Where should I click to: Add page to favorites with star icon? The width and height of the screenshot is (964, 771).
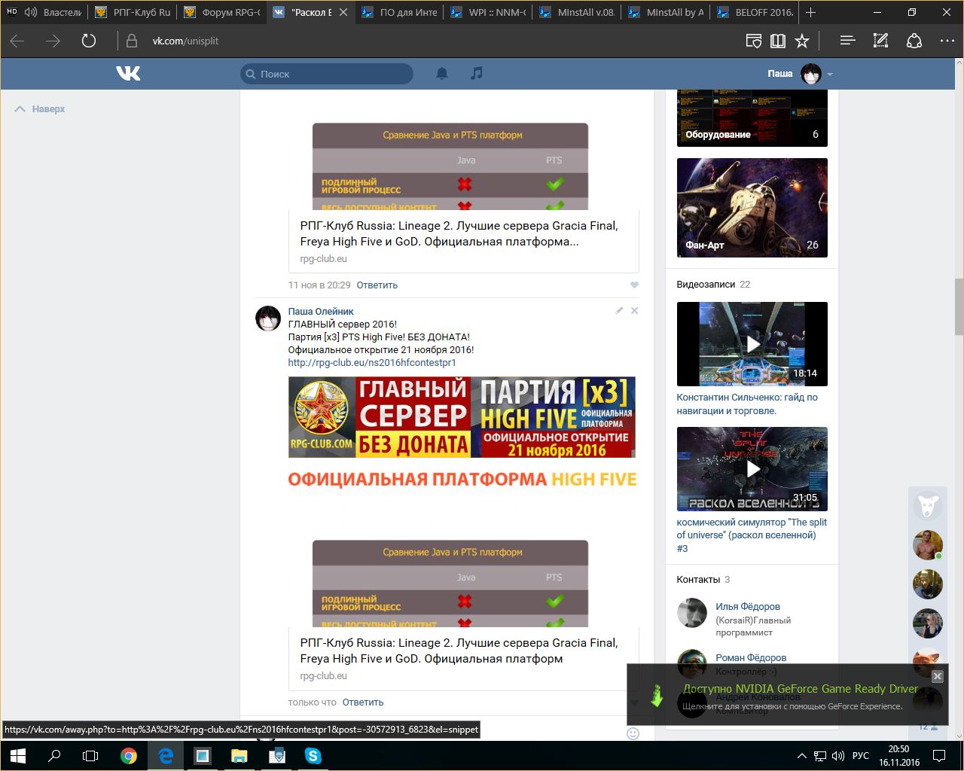pyautogui.click(x=802, y=41)
